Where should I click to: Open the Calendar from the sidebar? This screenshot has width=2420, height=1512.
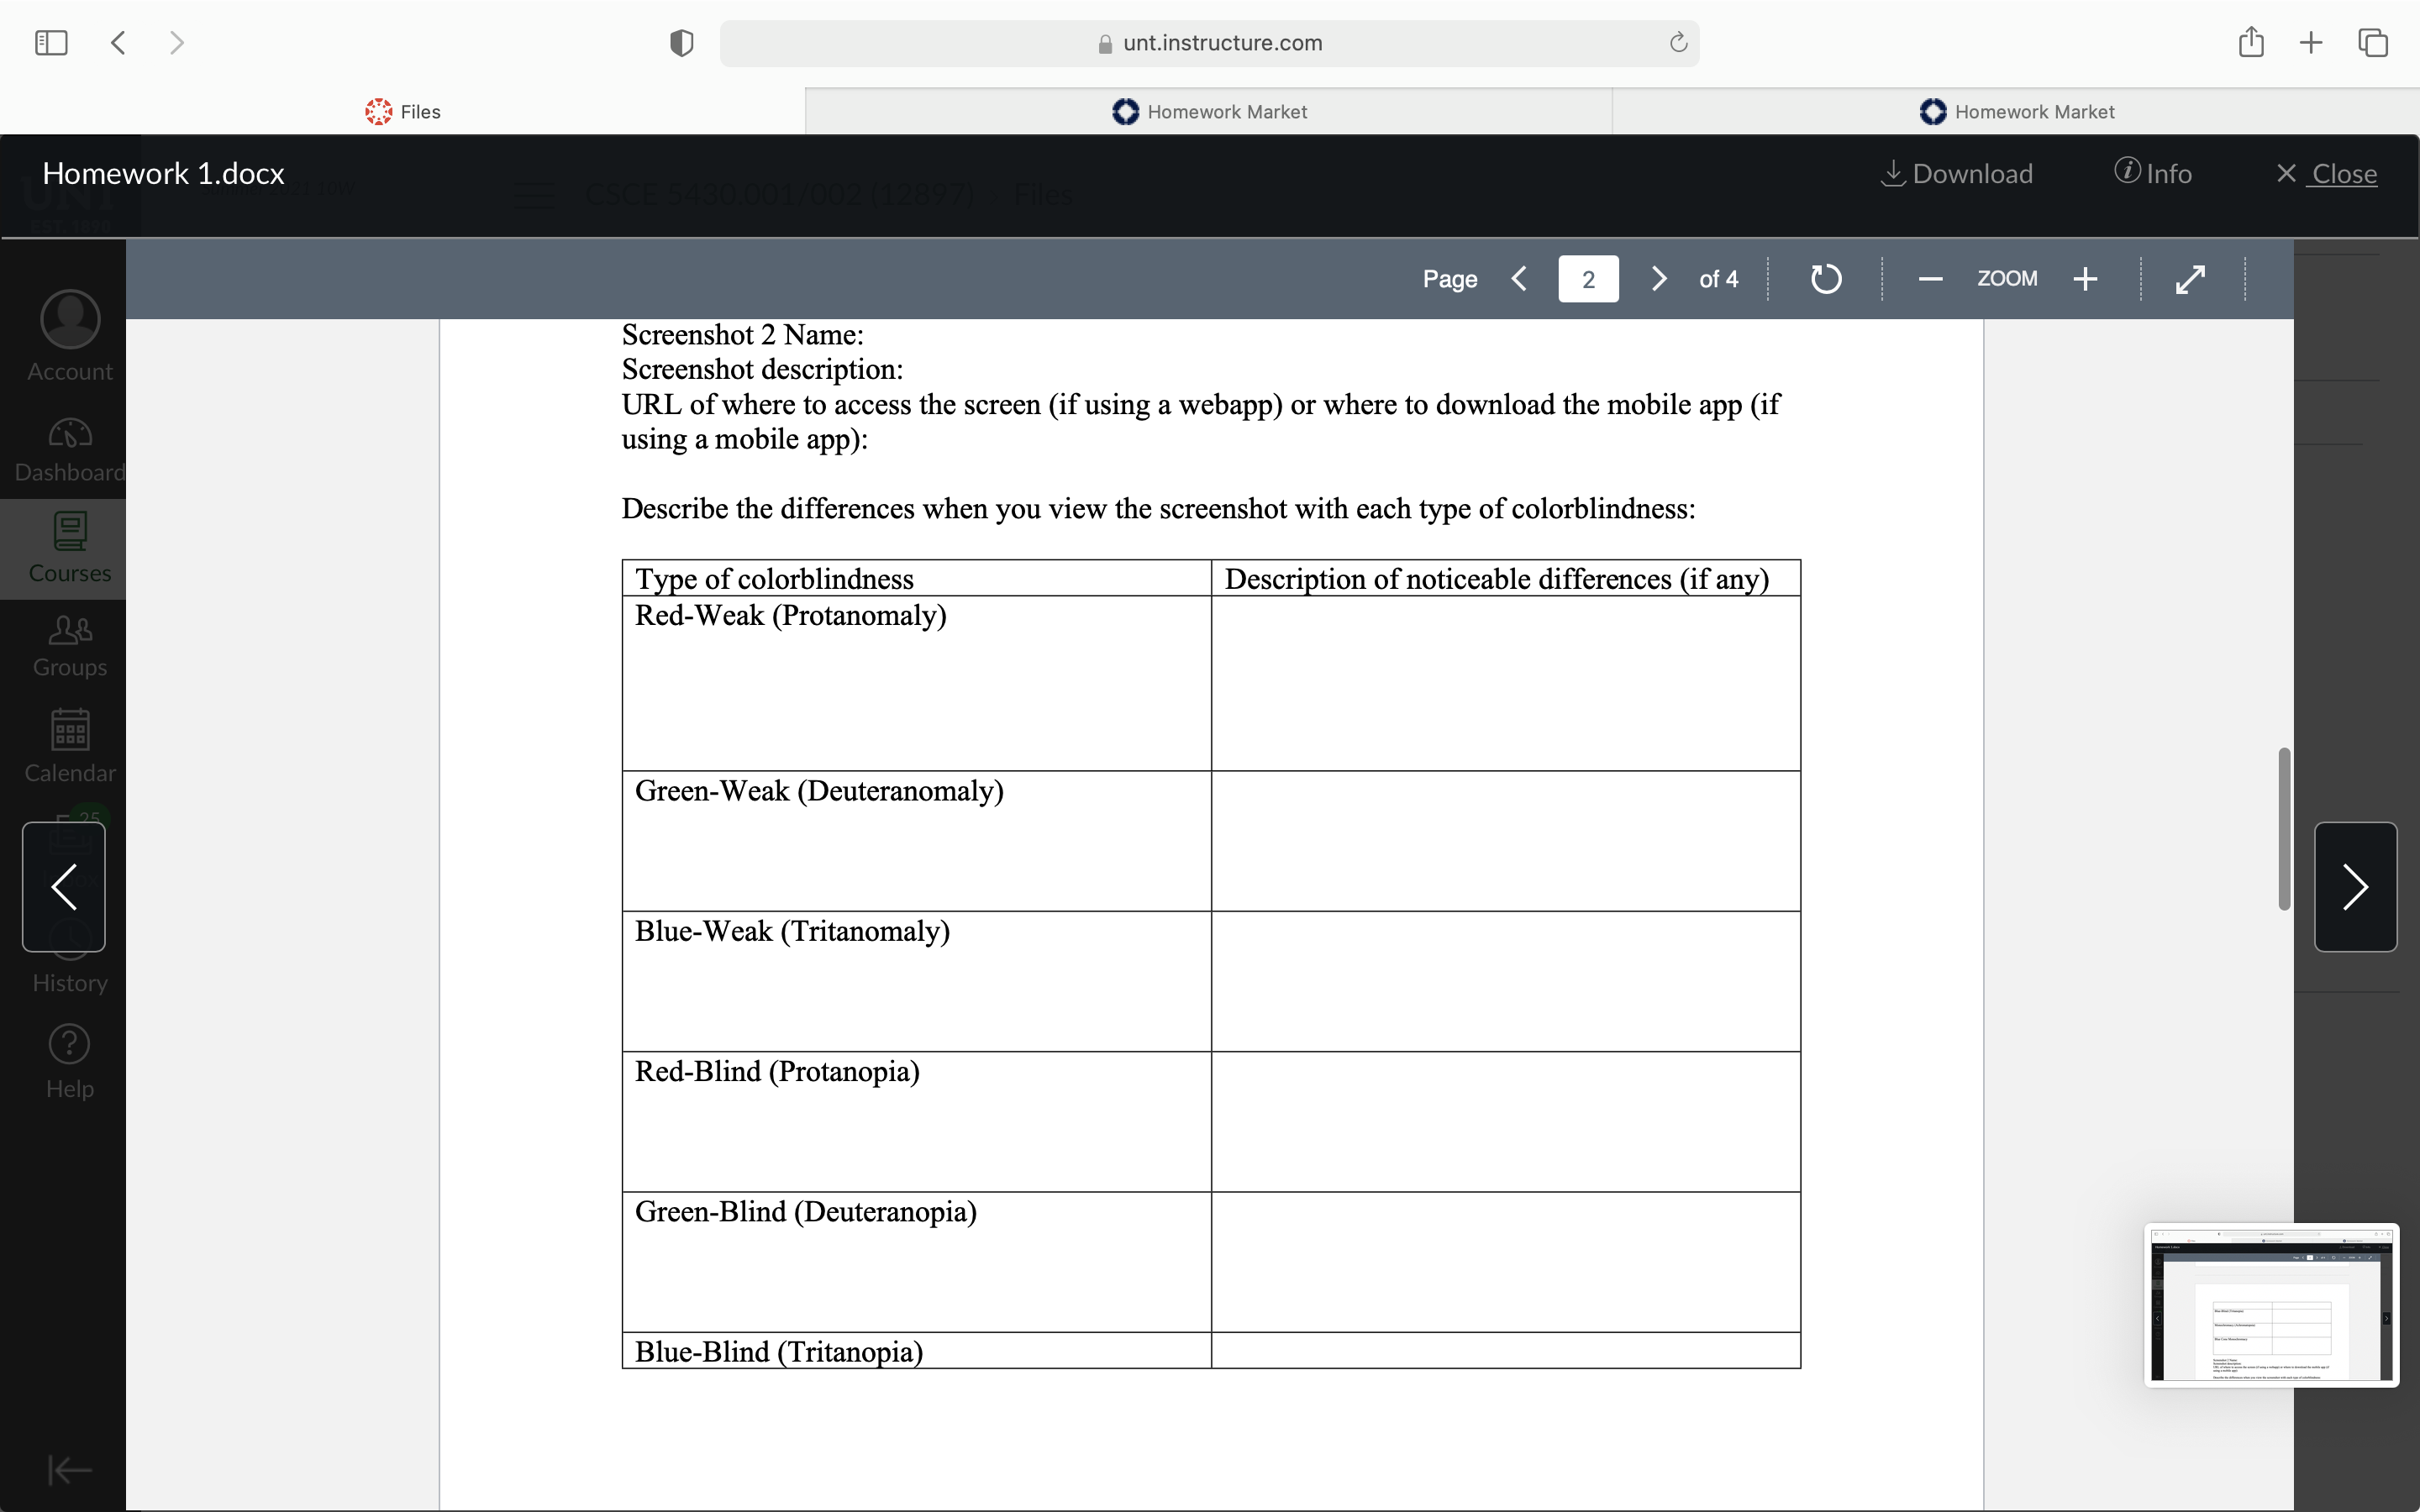[69, 746]
